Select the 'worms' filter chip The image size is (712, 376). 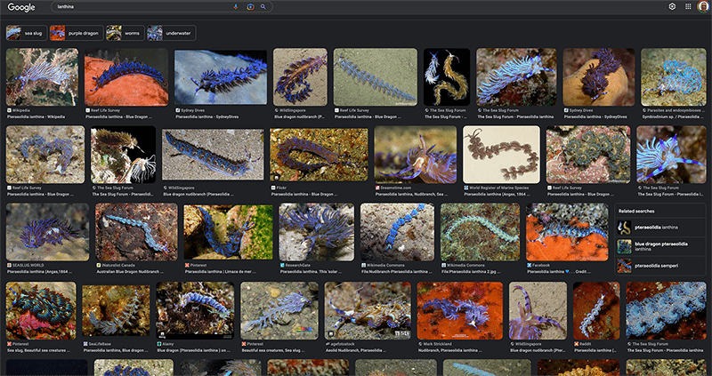click(125, 33)
